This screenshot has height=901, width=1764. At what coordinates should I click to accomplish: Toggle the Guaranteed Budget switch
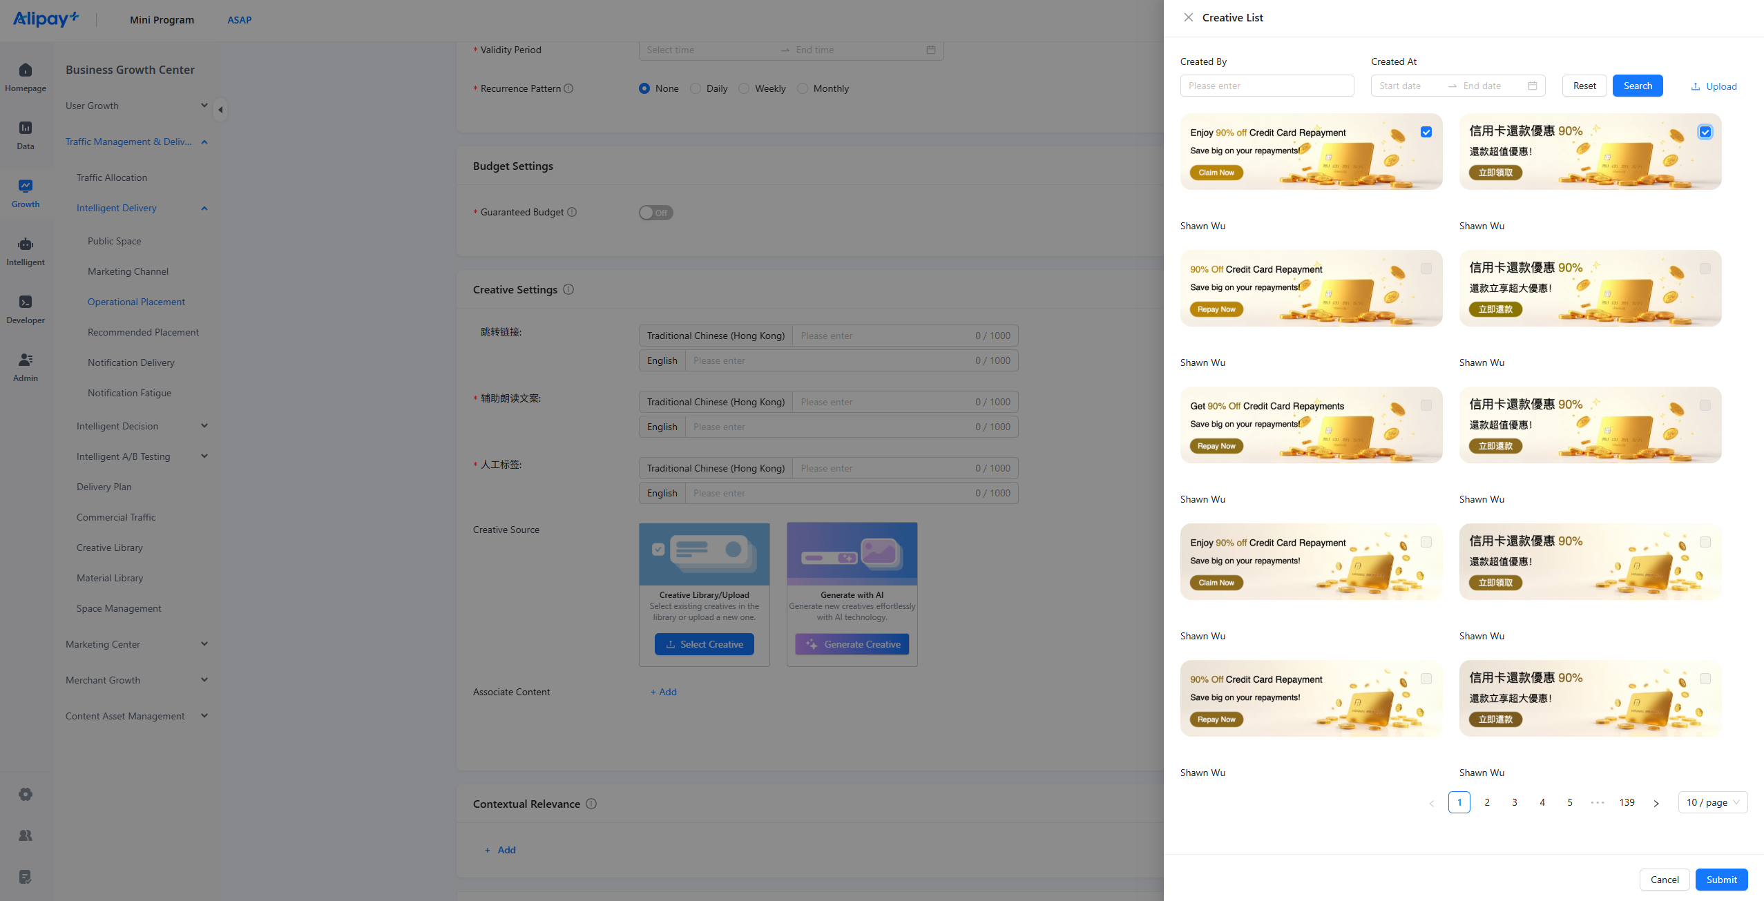pyautogui.click(x=655, y=213)
